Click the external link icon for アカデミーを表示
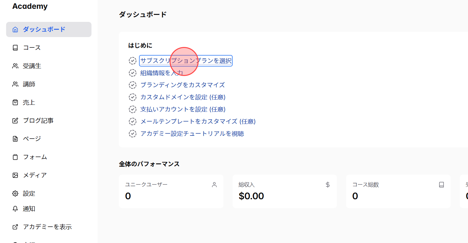The image size is (468, 243). click(x=15, y=227)
